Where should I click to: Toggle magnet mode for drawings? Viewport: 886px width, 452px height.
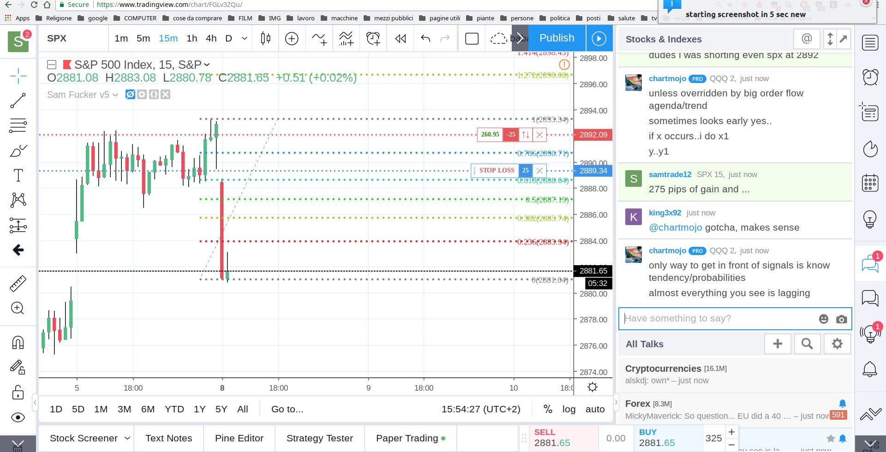coord(18,342)
